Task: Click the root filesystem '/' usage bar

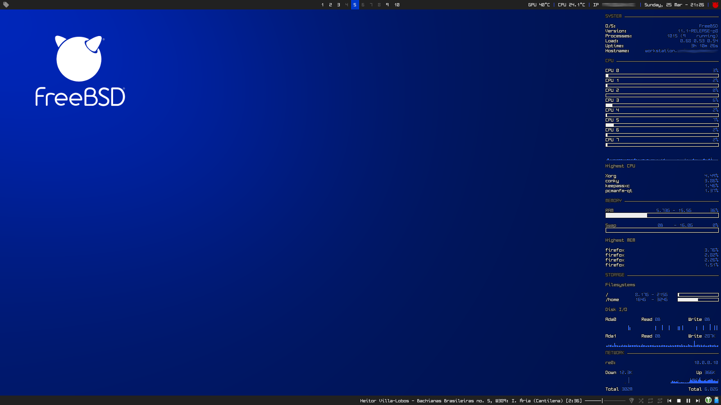Action: (x=698, y=295)
